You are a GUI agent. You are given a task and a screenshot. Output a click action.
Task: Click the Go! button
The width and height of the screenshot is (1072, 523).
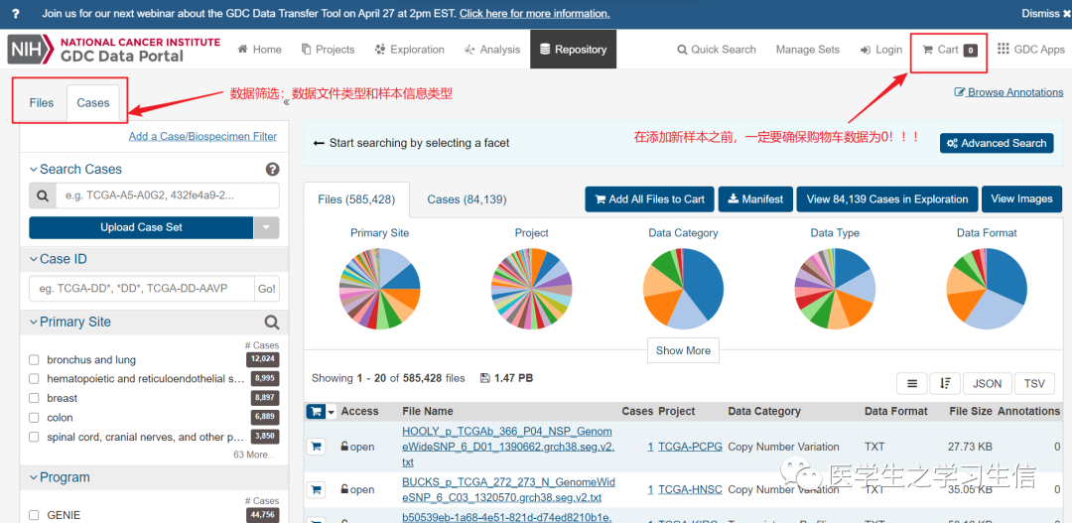tap(267, 289)
